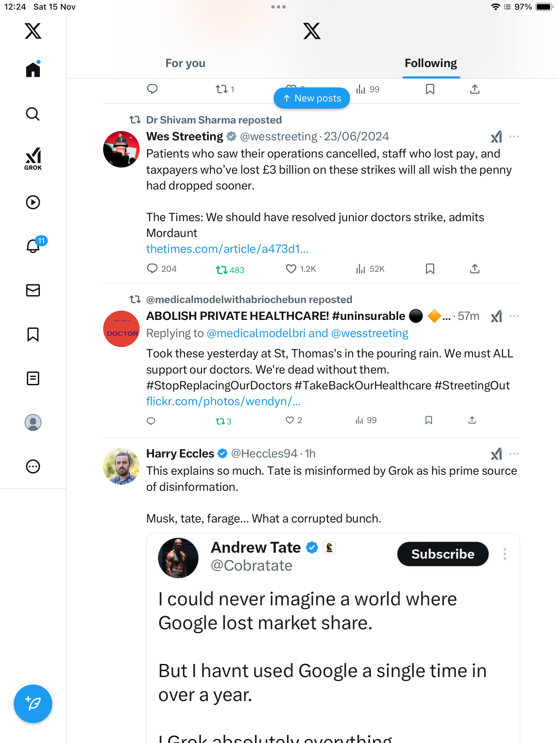
Task: Subscribe to Andrew Tate
Action: click(x=443, y=554)
